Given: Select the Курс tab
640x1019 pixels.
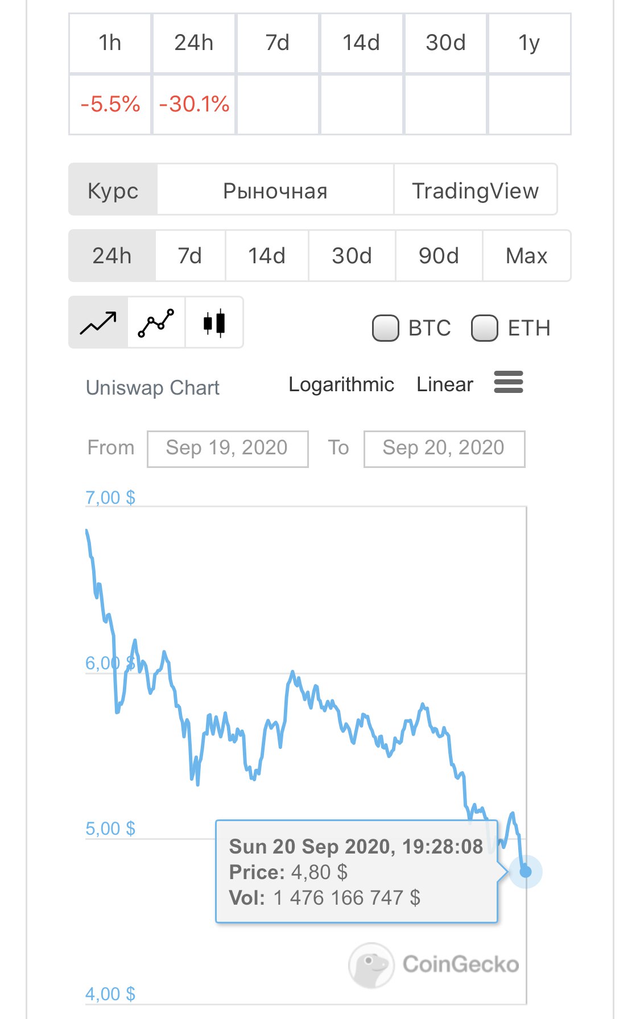Looking at the screenshot, I should [x=113, y=190].
